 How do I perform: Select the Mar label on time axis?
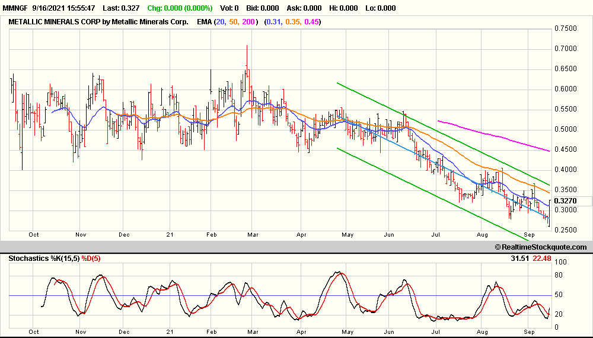(x=254, y=234)
